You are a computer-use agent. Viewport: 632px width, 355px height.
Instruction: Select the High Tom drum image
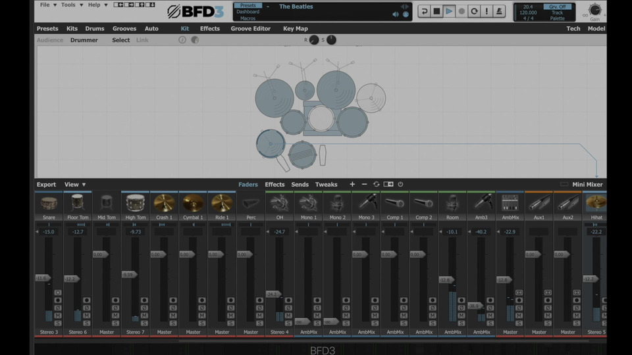click(136, 203)
